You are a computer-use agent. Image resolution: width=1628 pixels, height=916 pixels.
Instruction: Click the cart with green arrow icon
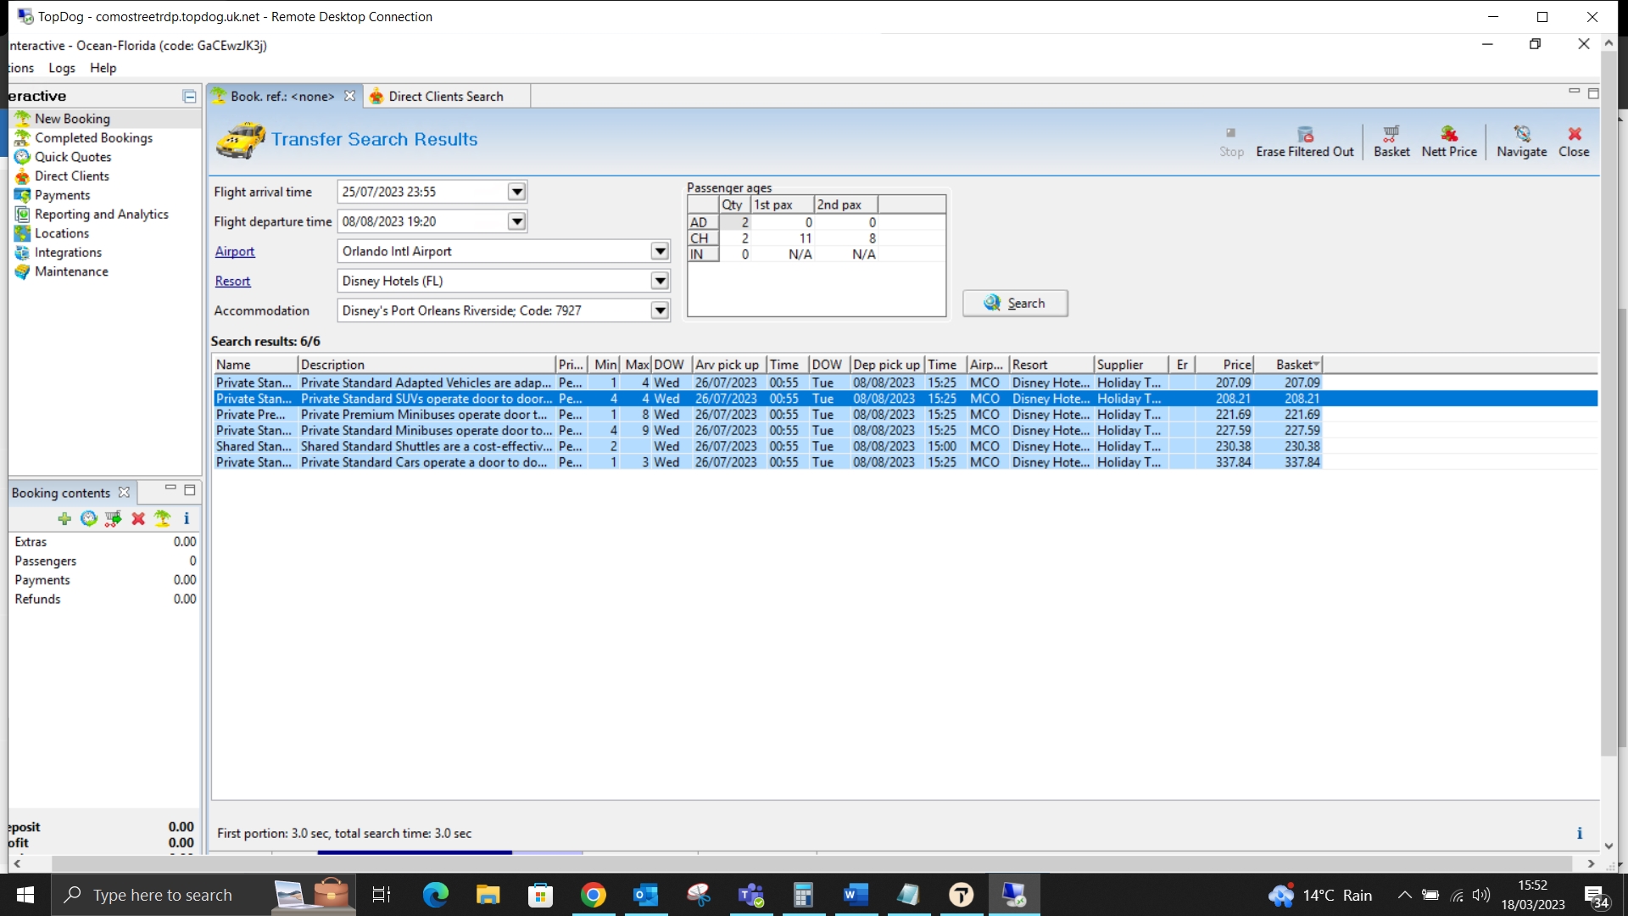(x=113, y=518)
